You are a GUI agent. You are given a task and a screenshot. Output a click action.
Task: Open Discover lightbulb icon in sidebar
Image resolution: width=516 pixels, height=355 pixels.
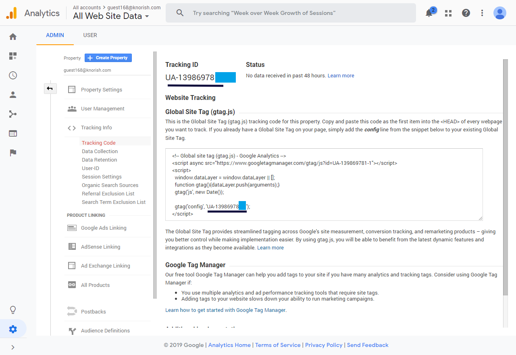click(13, 310)
